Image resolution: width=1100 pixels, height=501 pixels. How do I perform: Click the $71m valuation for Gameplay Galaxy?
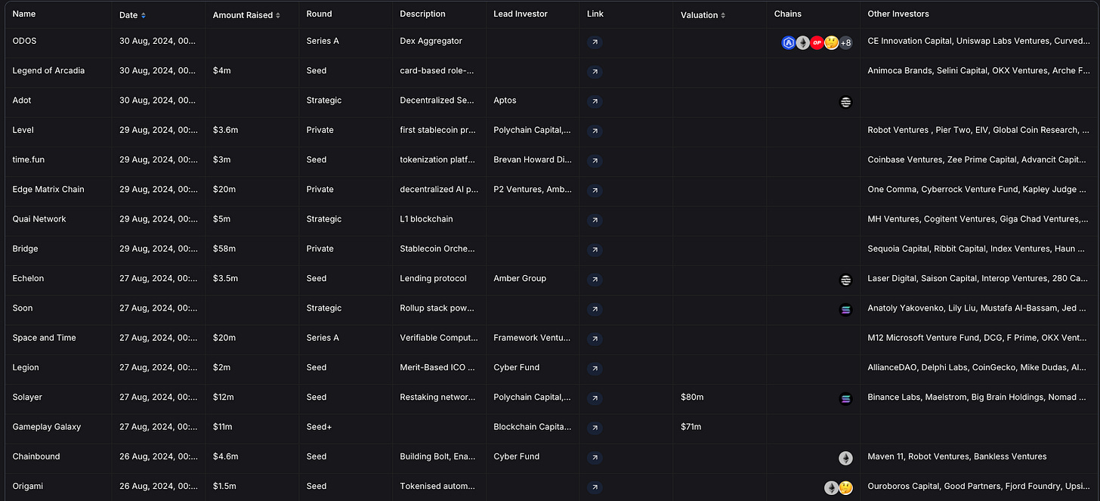[691, 426]
